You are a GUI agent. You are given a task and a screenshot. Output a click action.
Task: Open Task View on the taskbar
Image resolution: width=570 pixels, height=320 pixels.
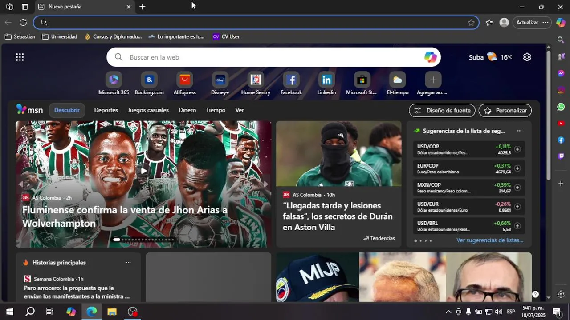(50, 312)
